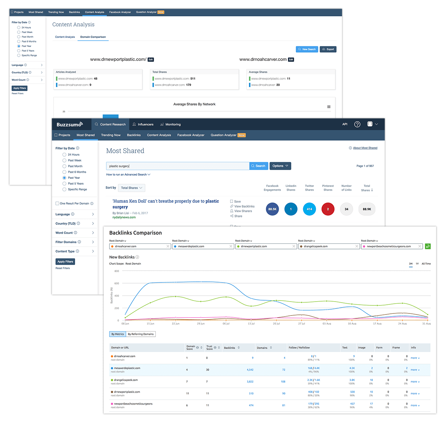
Task: Open more dropdown for mesaverdeplastic.com row
Action: tap(415, 370)
